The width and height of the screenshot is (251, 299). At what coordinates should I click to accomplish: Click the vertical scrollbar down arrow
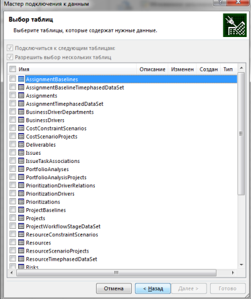[x=242, y=265]
